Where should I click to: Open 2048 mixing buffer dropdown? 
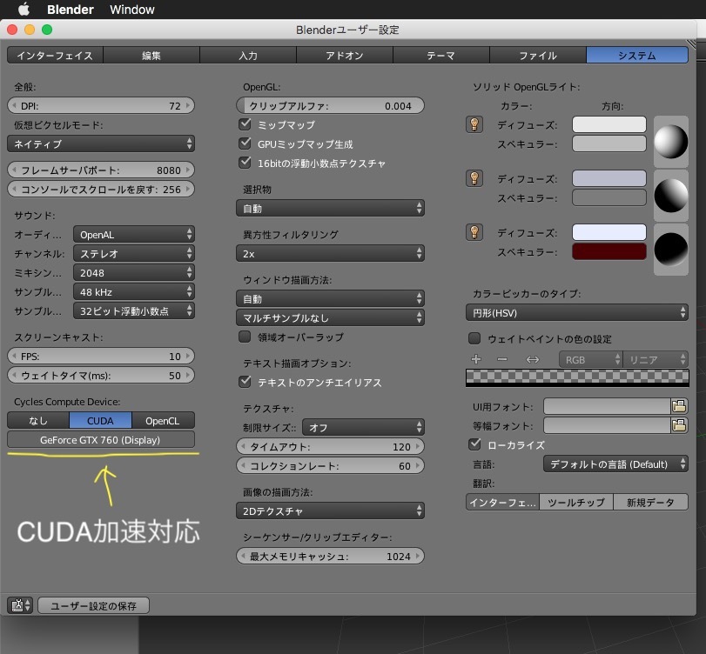pos(134,273)
